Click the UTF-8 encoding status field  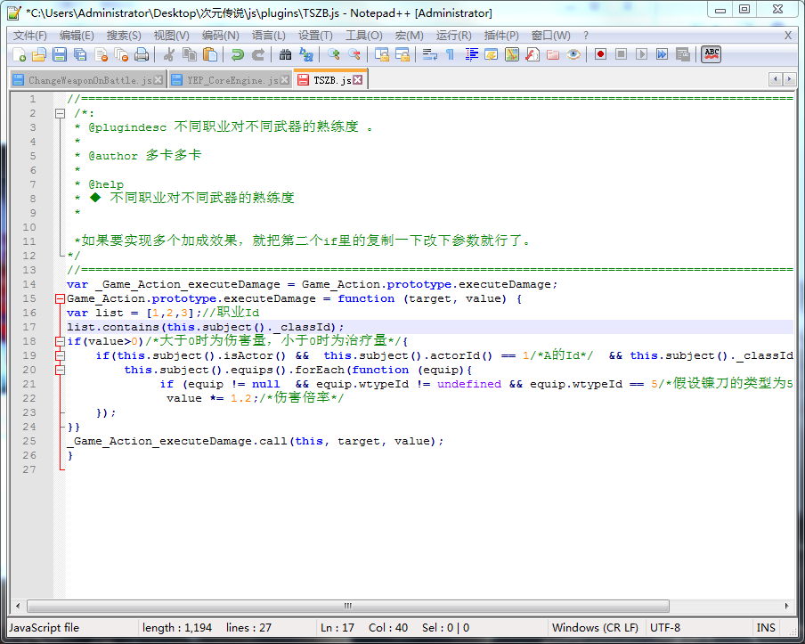(x=665, y=628)
